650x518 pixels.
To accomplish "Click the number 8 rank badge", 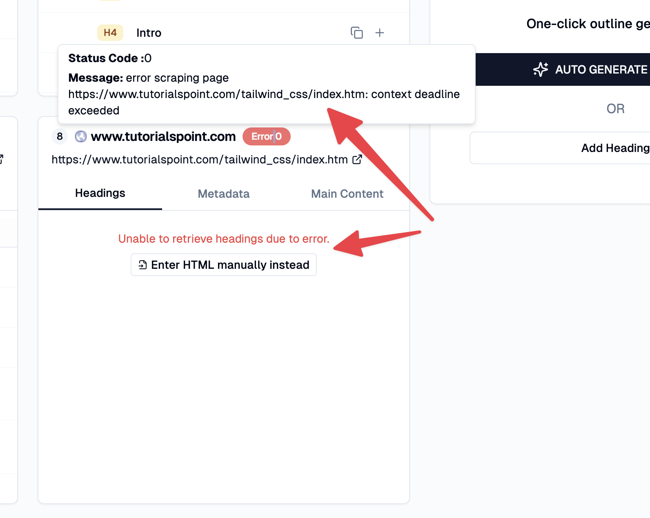I will (x=60, y=136).
